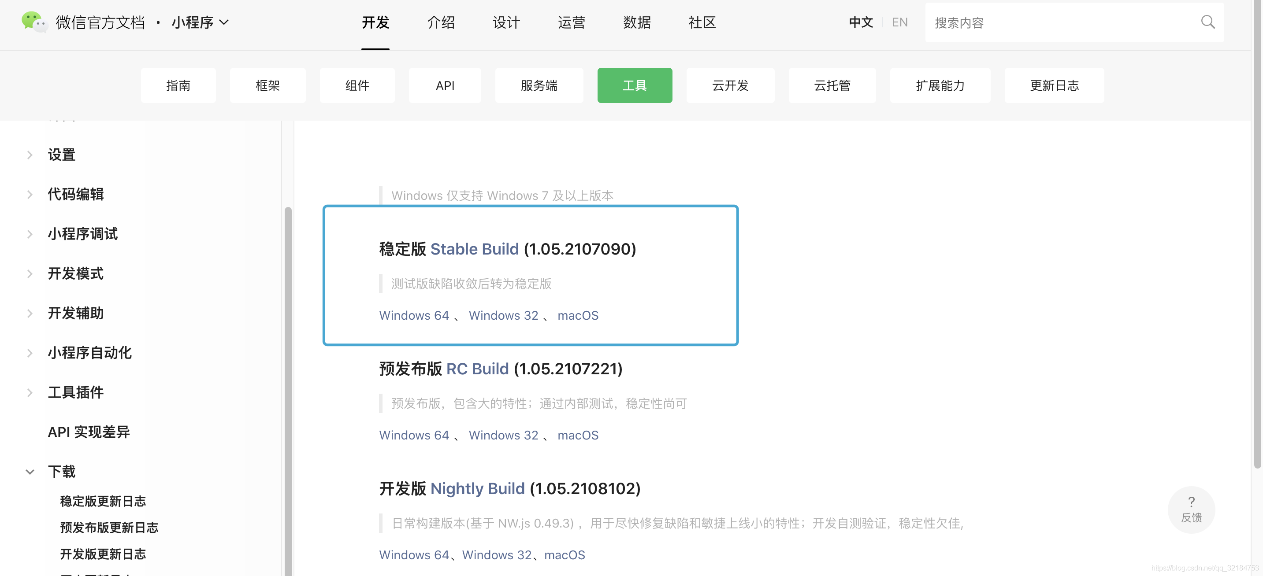Screen dimensions: 1263x576
Task: Open the API sub-navigation tab
Action: click(x=445, y=85)
